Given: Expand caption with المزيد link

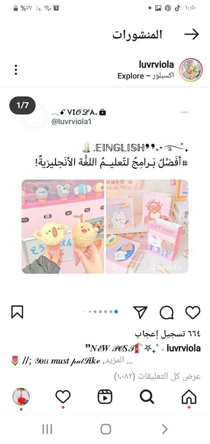Looking at the screenshot, I should (x=121, y=361).
